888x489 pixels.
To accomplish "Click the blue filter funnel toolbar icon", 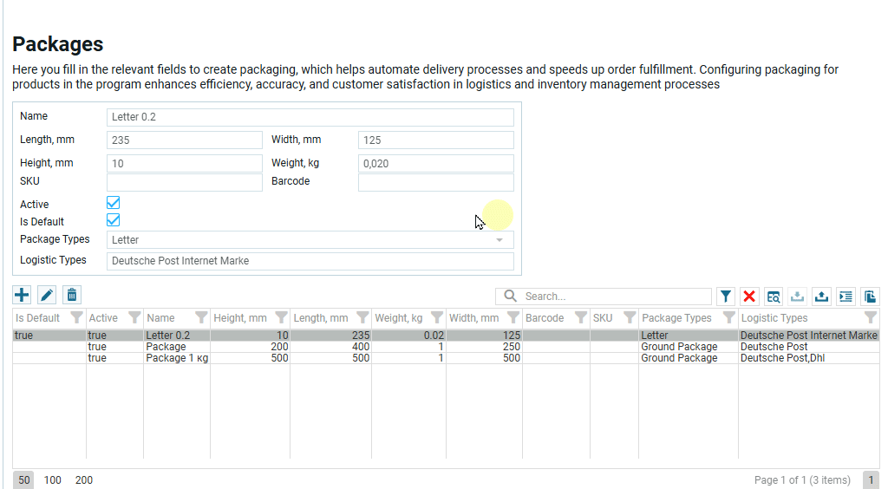I will tap(726, 297).
